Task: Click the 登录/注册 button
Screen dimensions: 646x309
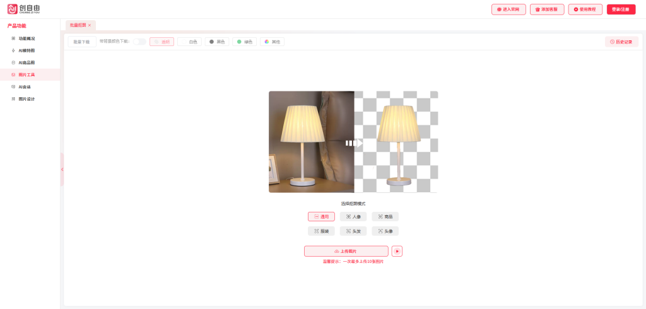Action: (621, 9)
